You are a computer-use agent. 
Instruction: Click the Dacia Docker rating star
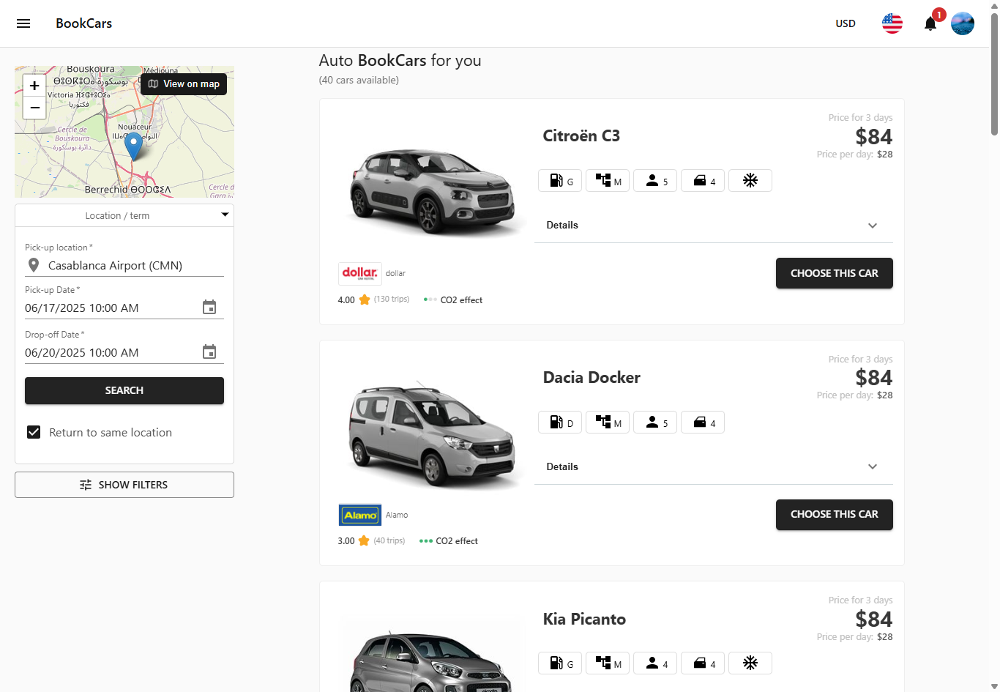point(364,541)
